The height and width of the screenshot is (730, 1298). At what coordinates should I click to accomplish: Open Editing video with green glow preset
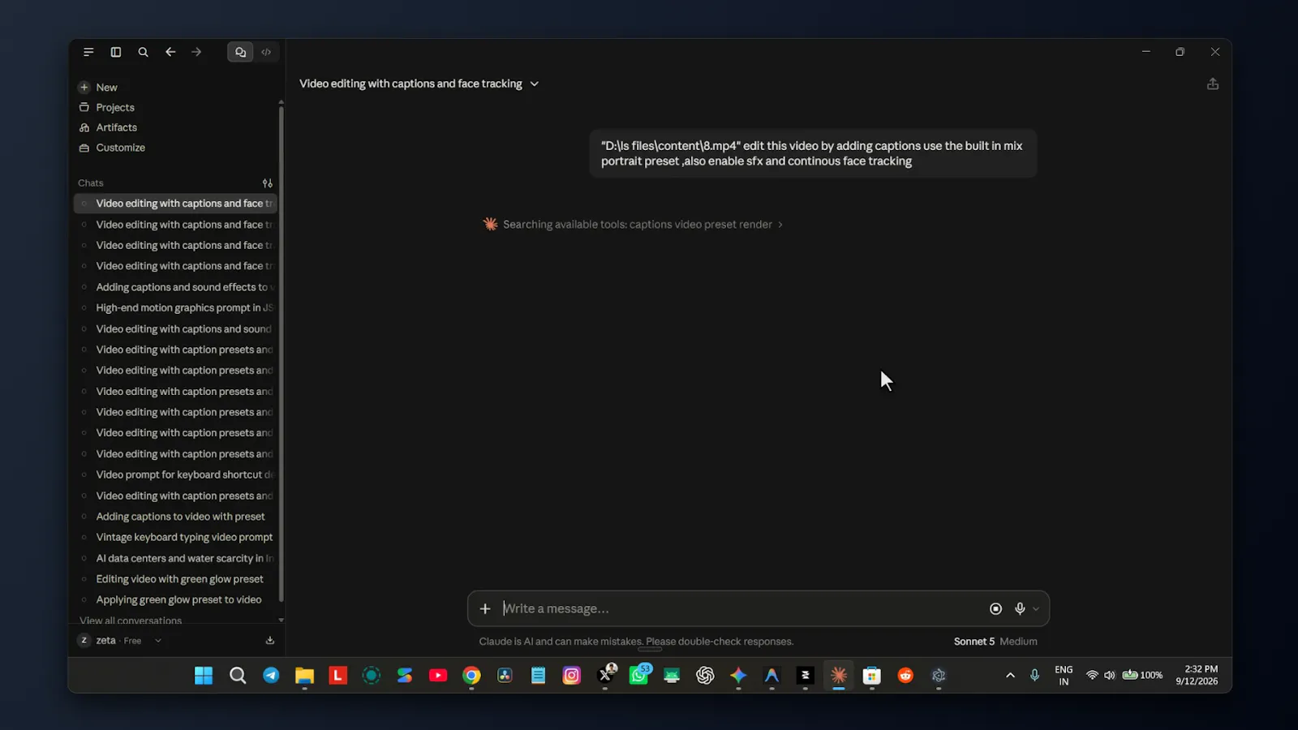tap(175, 579)
